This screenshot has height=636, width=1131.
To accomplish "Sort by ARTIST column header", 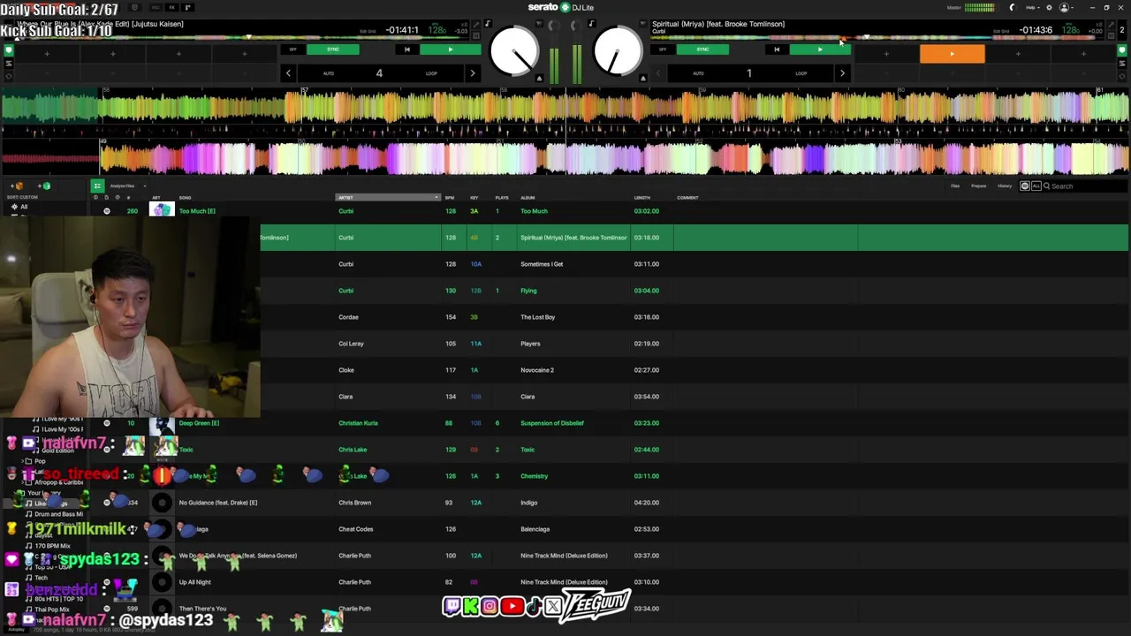I will 388,198.
